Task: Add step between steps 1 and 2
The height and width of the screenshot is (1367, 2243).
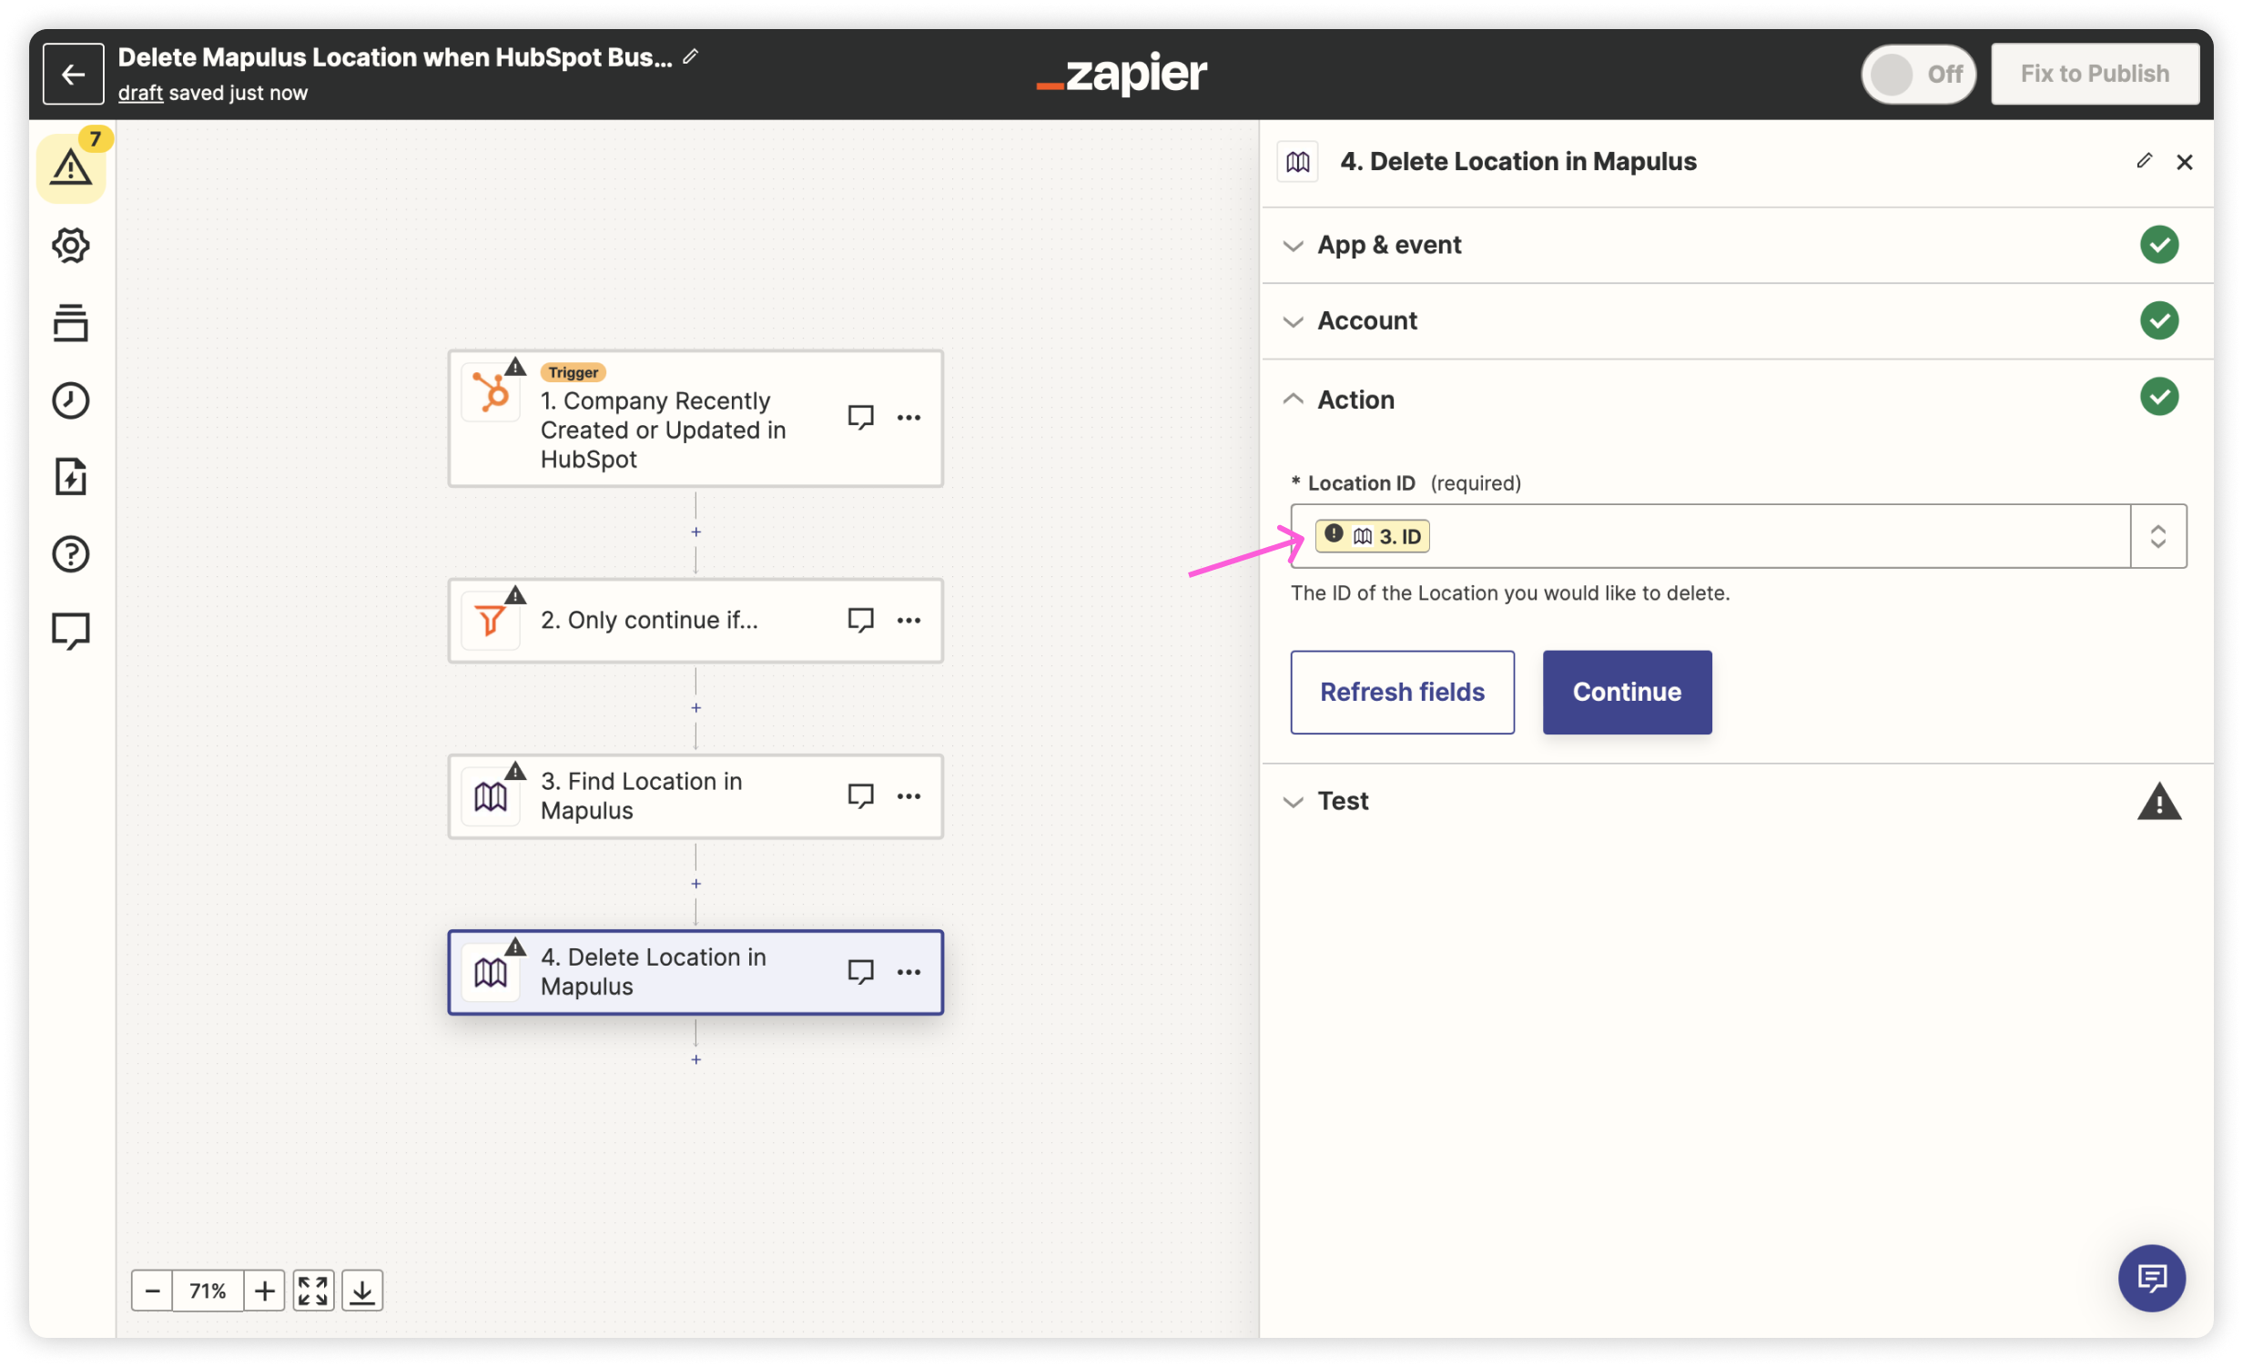Action: 696,532
